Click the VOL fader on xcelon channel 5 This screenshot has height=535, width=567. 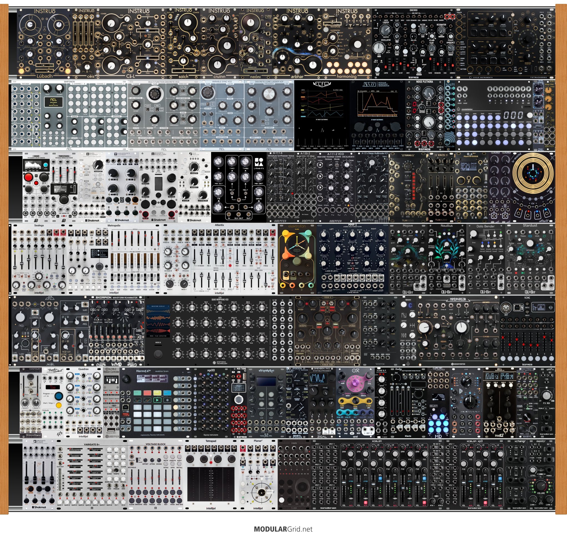coord(403,488)
